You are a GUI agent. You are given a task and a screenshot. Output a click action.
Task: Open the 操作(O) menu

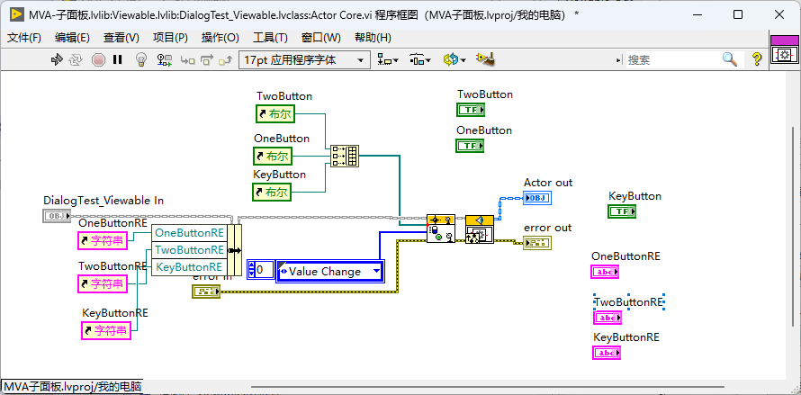(220, 37)
